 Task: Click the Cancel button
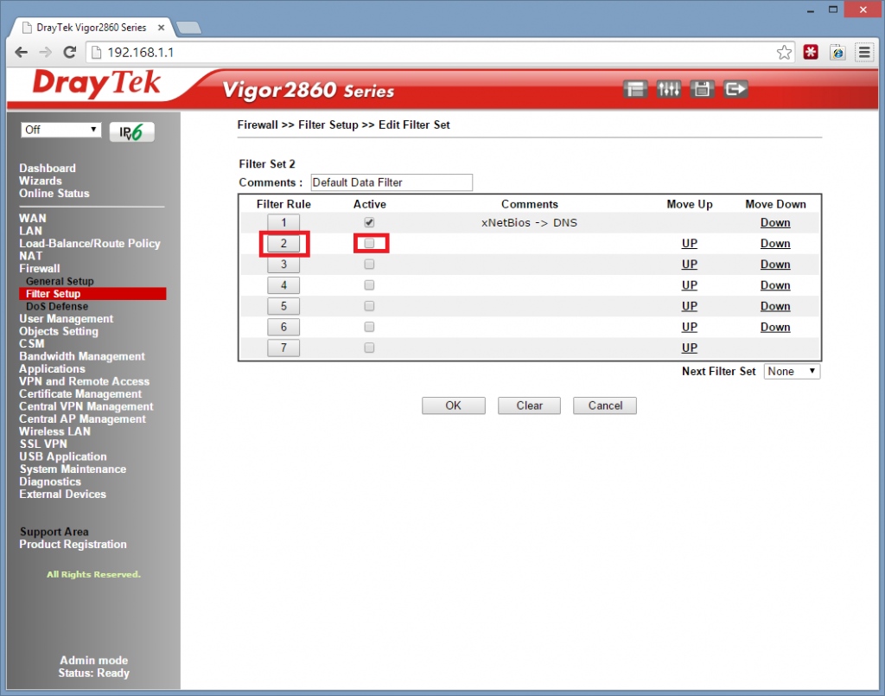pos(605,405)
